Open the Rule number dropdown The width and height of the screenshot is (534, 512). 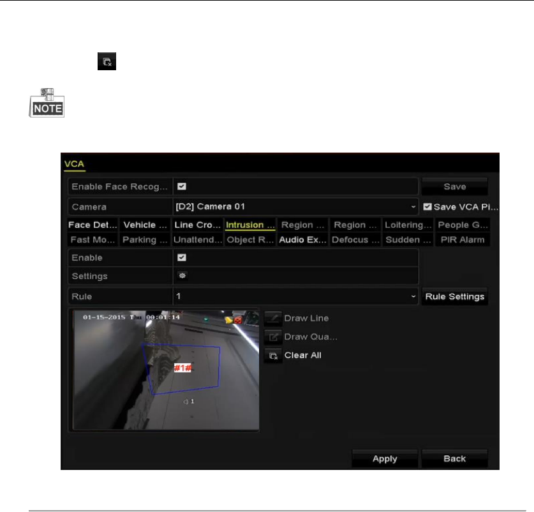(x=295, y=296)
